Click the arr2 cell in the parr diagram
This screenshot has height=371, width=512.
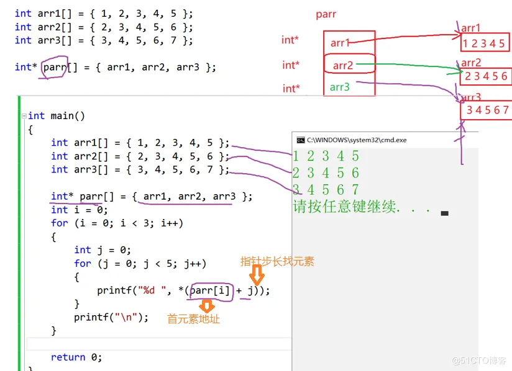click(349, 63)
